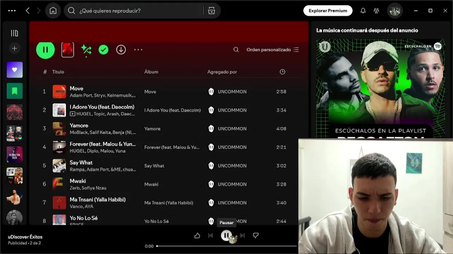Dislike the ad with thumbs down
This screenshot has width=453, height=254.
pos(256,235)
